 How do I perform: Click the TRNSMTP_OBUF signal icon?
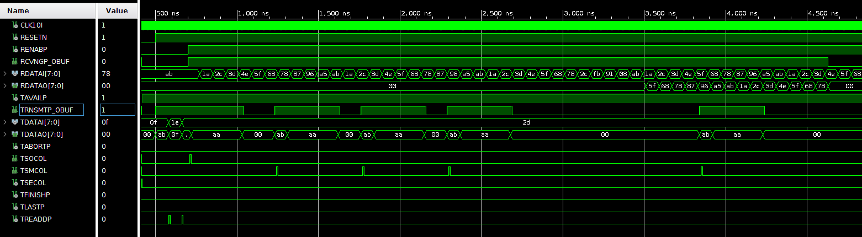(x=15, y=110)
